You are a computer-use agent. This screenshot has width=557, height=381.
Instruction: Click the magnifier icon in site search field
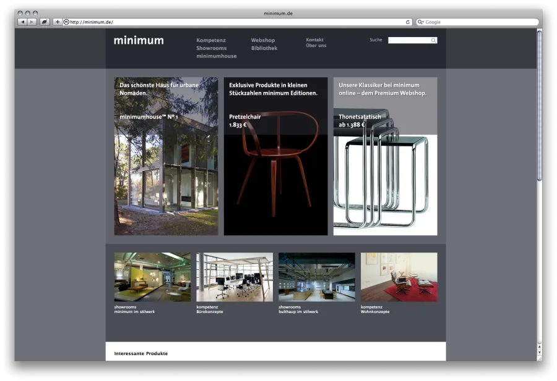click(433, 41)
